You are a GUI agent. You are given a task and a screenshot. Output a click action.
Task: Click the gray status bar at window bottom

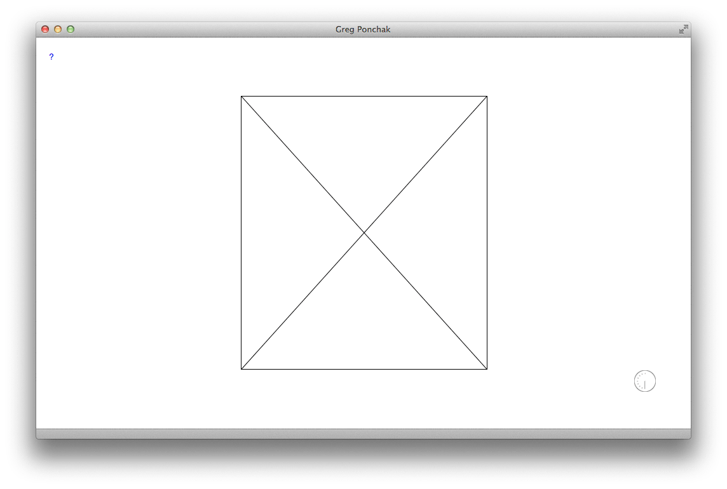click(x=363, y=434)
